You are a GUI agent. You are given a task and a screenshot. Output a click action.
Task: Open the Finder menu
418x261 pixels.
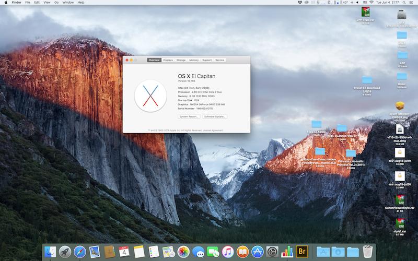(17, 3)
